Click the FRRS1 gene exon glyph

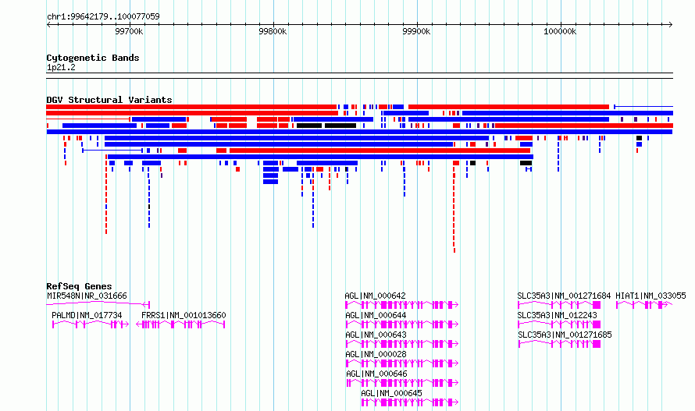point(180,324)
